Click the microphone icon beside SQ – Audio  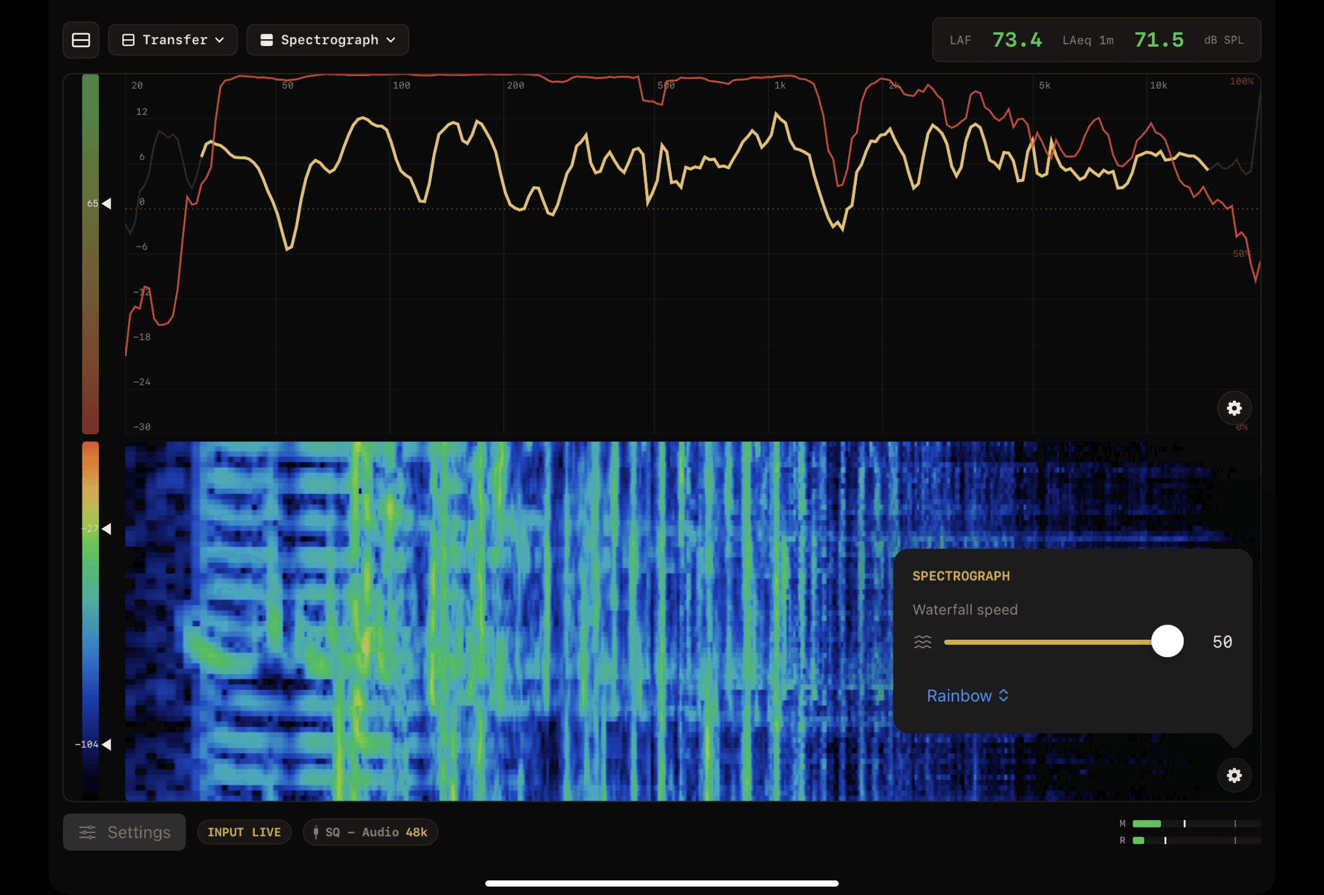pyautogui.click(x=316, y=832)
